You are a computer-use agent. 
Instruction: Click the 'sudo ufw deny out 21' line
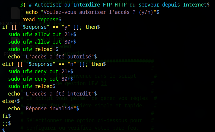click(41, 71)
